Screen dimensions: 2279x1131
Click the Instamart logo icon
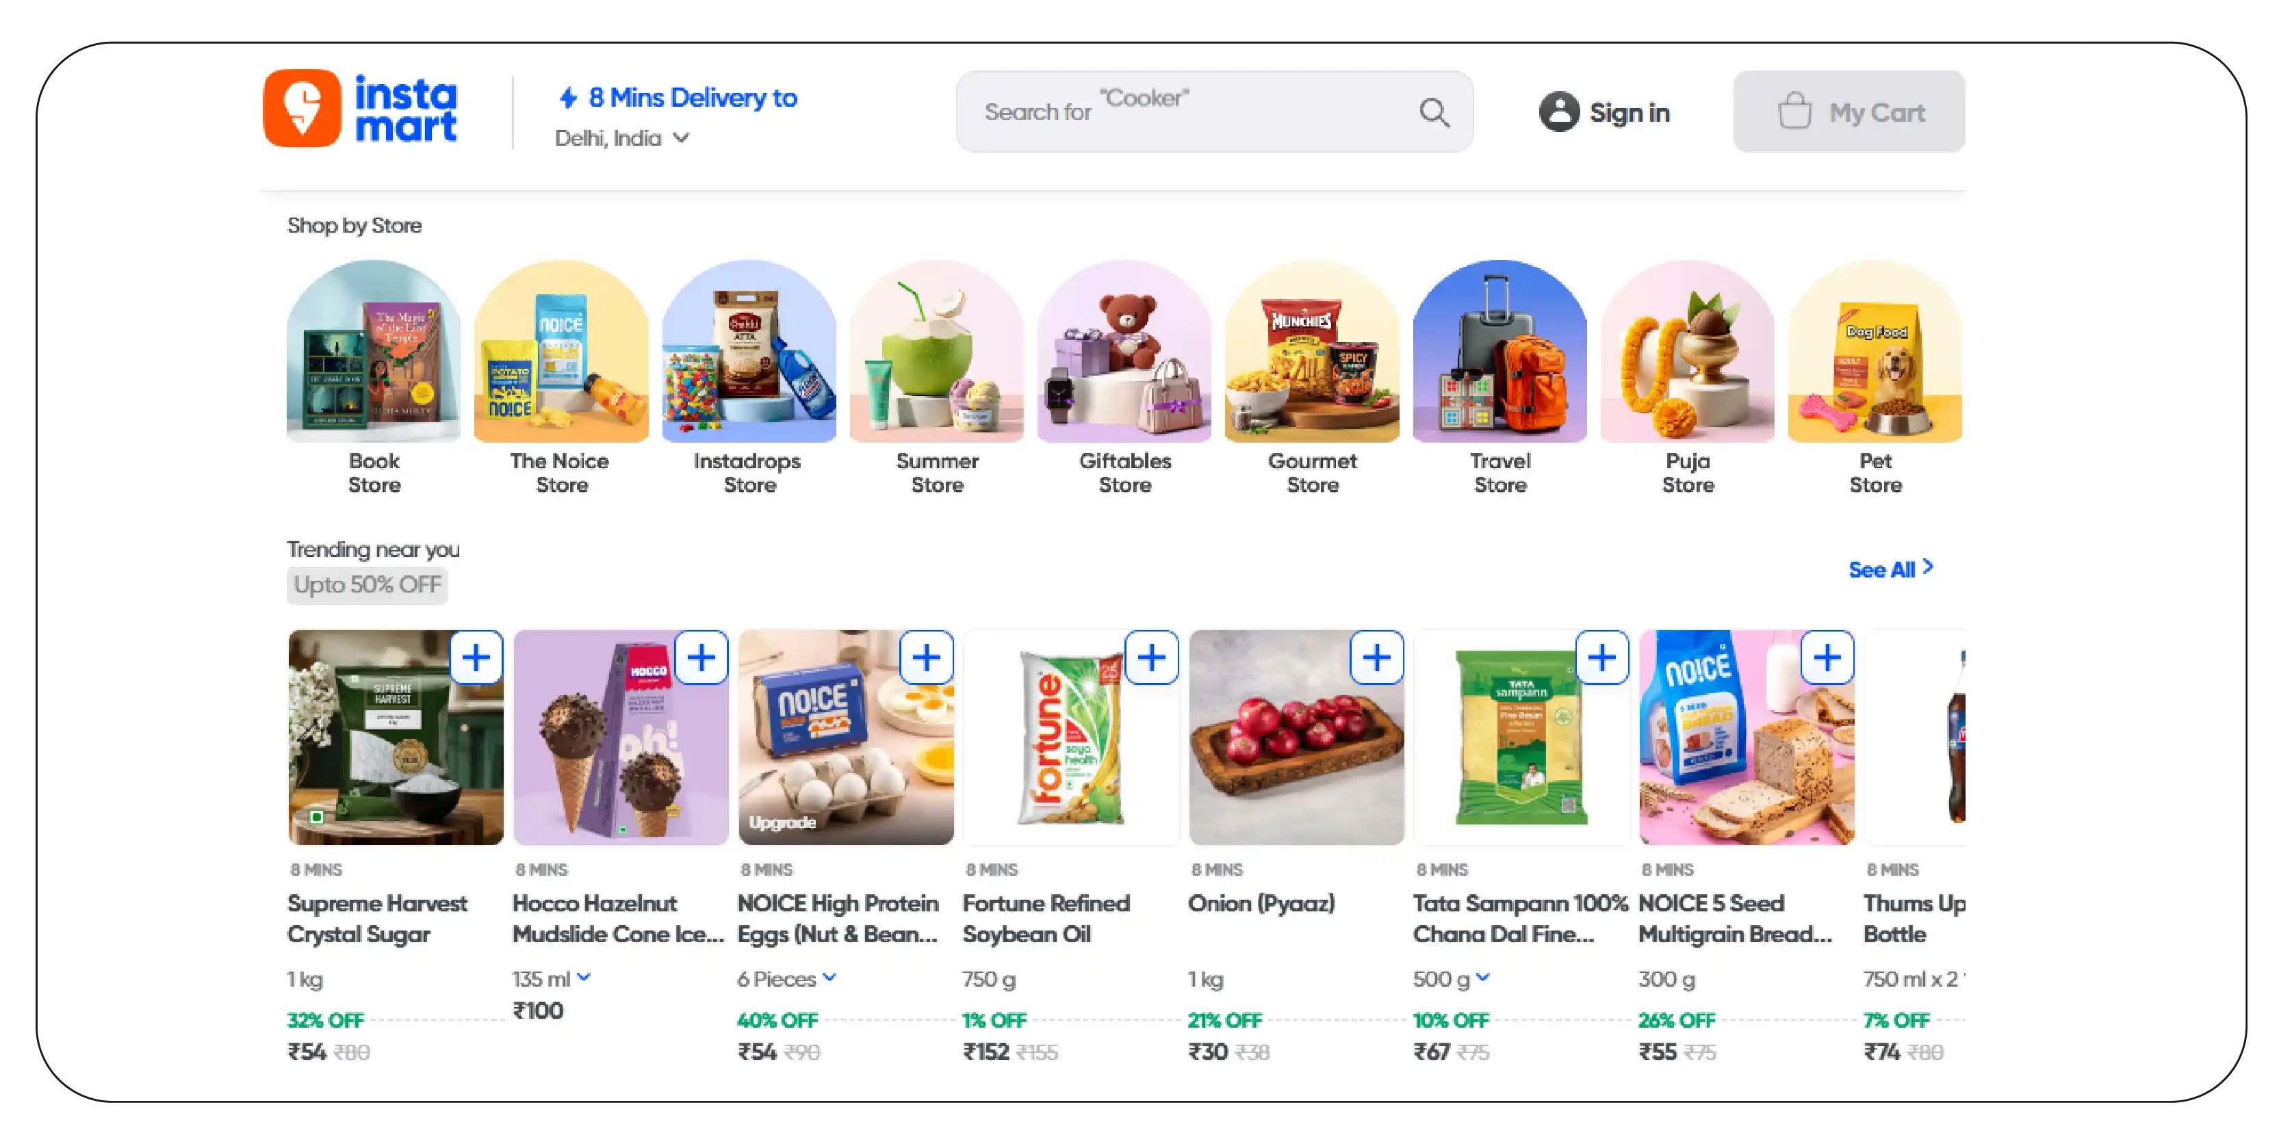coord(302,109)
